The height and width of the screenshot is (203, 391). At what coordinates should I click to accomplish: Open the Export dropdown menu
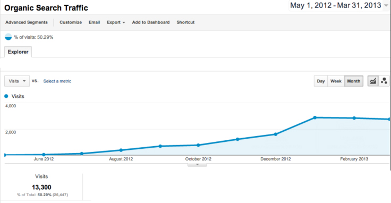click(116, 22)
